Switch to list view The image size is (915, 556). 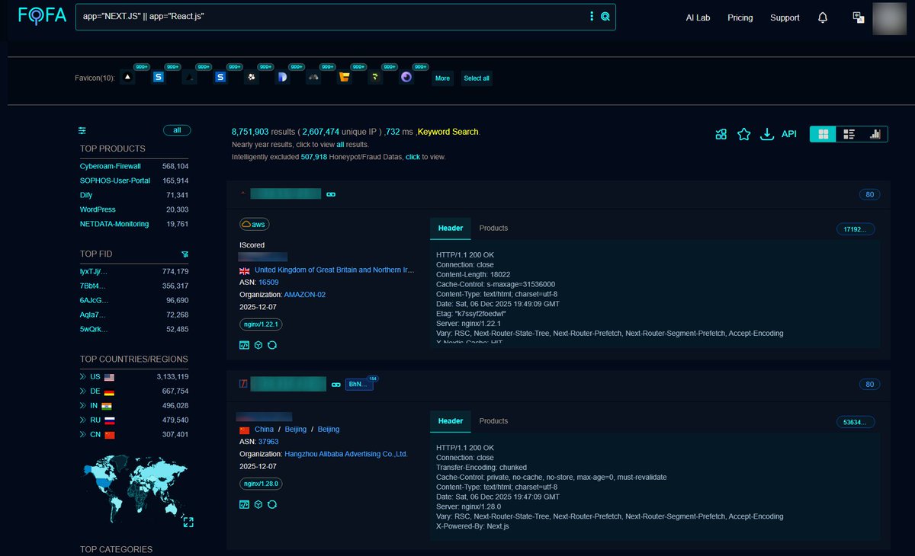point(849,134)
